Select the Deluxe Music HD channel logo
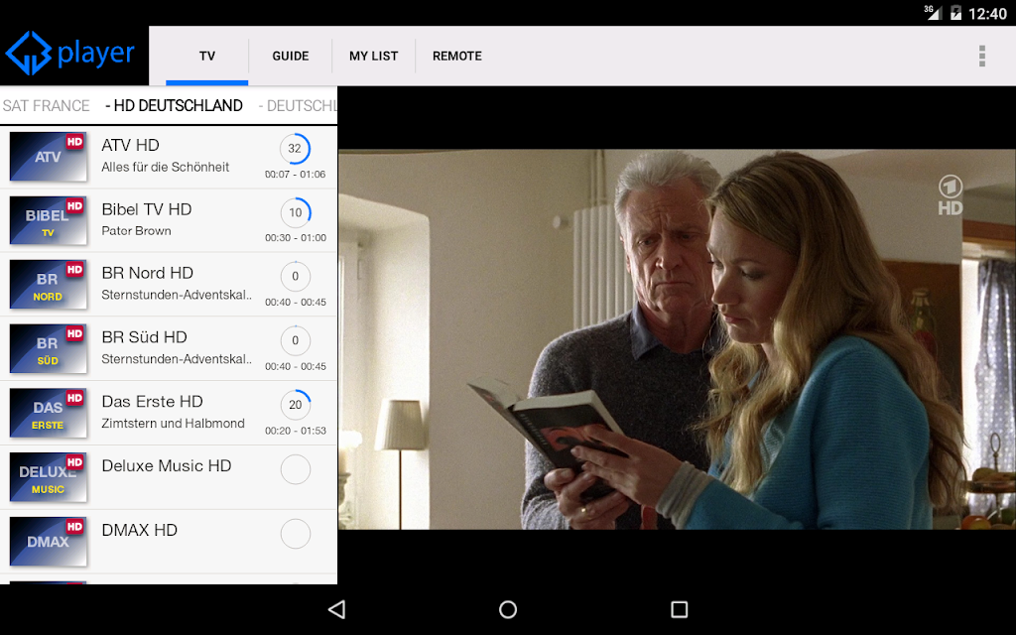This screenshot has width=1016, height=635. (48, 477)
